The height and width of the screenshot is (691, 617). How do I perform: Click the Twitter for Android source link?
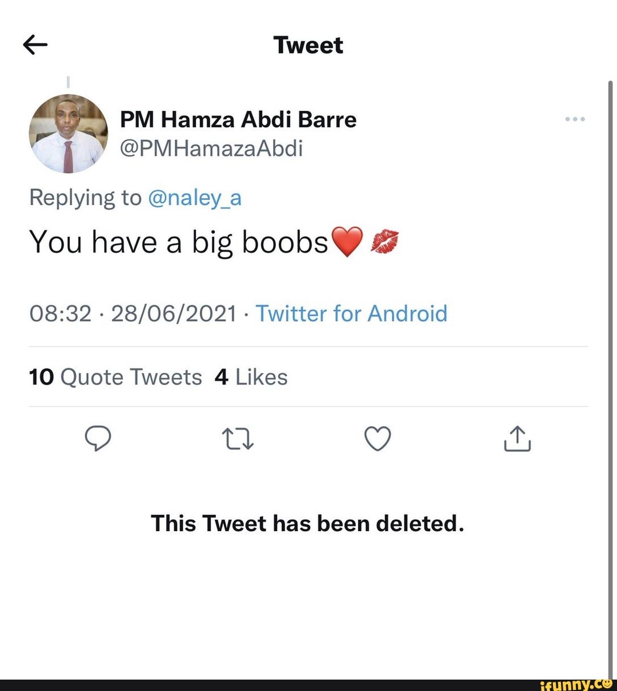pos(351,314)
